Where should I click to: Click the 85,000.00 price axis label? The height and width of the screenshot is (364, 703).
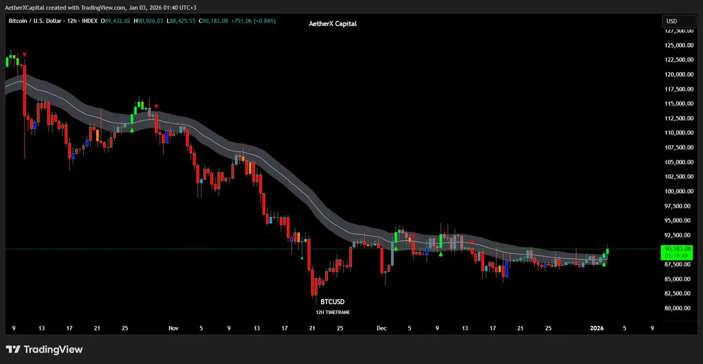[678, 279]
